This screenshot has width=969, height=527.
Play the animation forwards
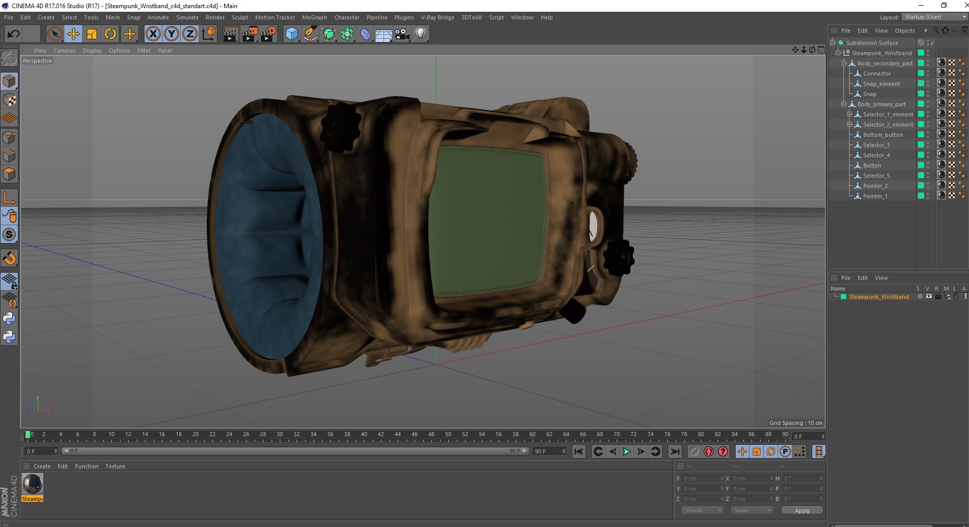point(626,451)
